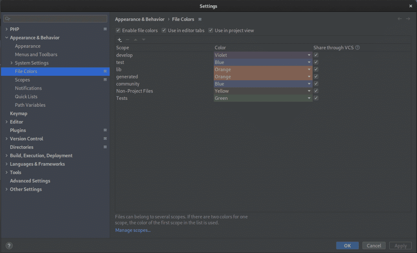This screenshot has width=417, height=253.
Task: Open Menus and Toolbars settings
Action: click(36, 55)
